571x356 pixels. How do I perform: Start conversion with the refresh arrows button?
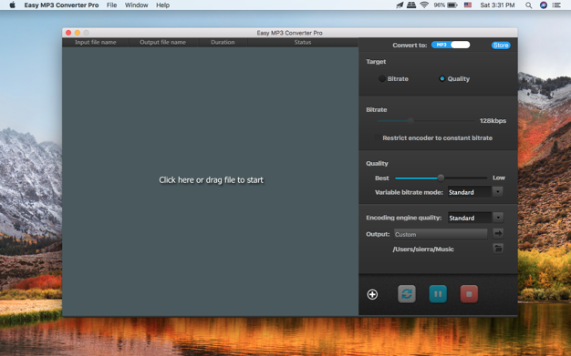(407, 294)
